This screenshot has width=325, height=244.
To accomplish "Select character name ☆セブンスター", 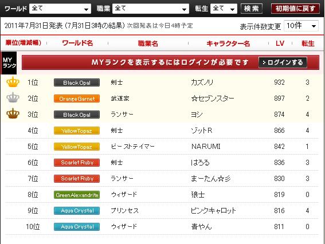I will pos(213,98).
